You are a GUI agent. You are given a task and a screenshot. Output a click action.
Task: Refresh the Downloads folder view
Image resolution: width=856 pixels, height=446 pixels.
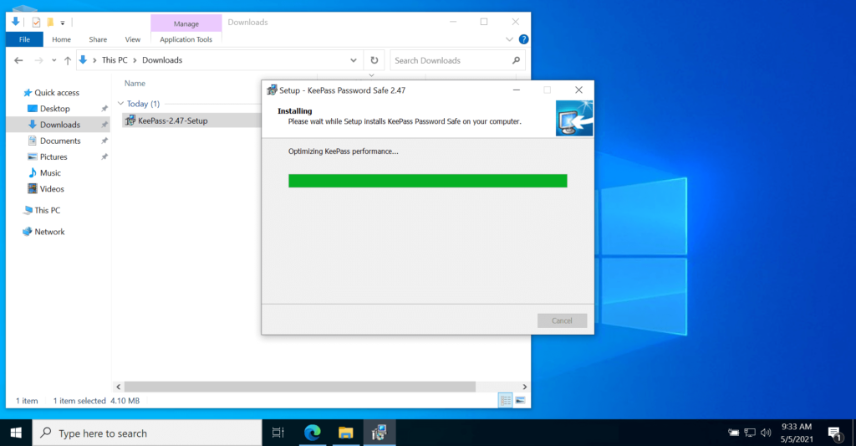(374, 60)
